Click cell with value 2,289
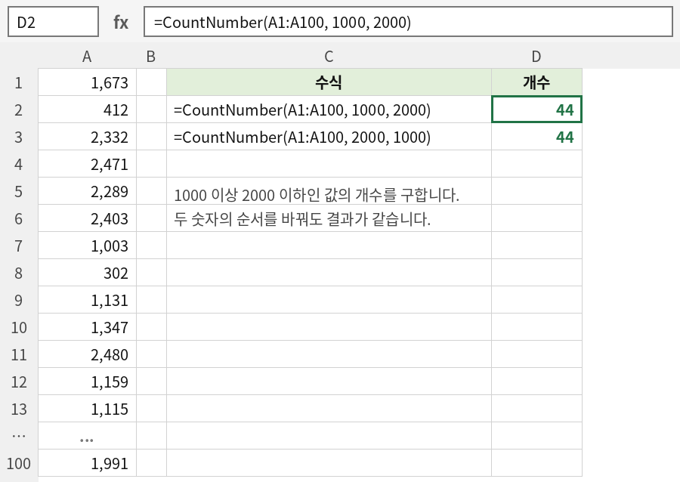This screenshot has height=482, width=680. (x=87, y=191)
